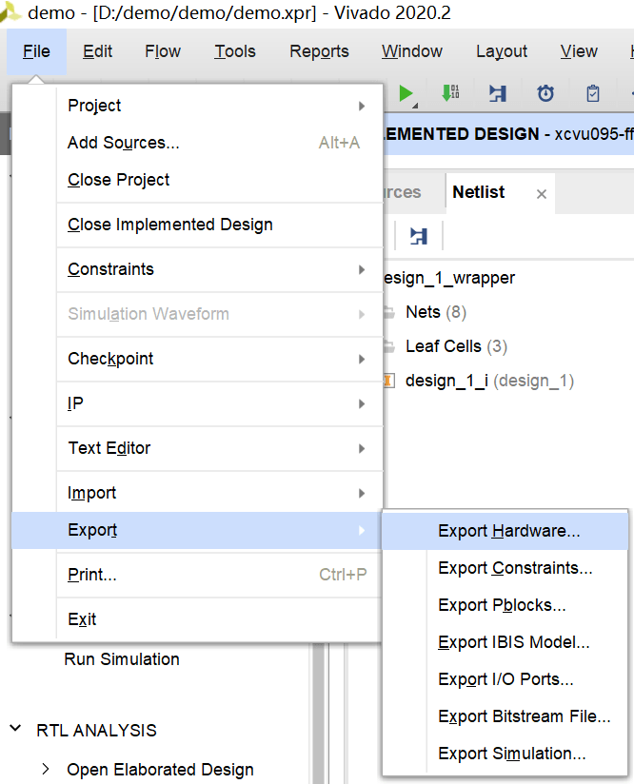Click the Generate Bitstream toolbar icon
The width and height of the screenshot is (634, 784).
pos(450,93)
